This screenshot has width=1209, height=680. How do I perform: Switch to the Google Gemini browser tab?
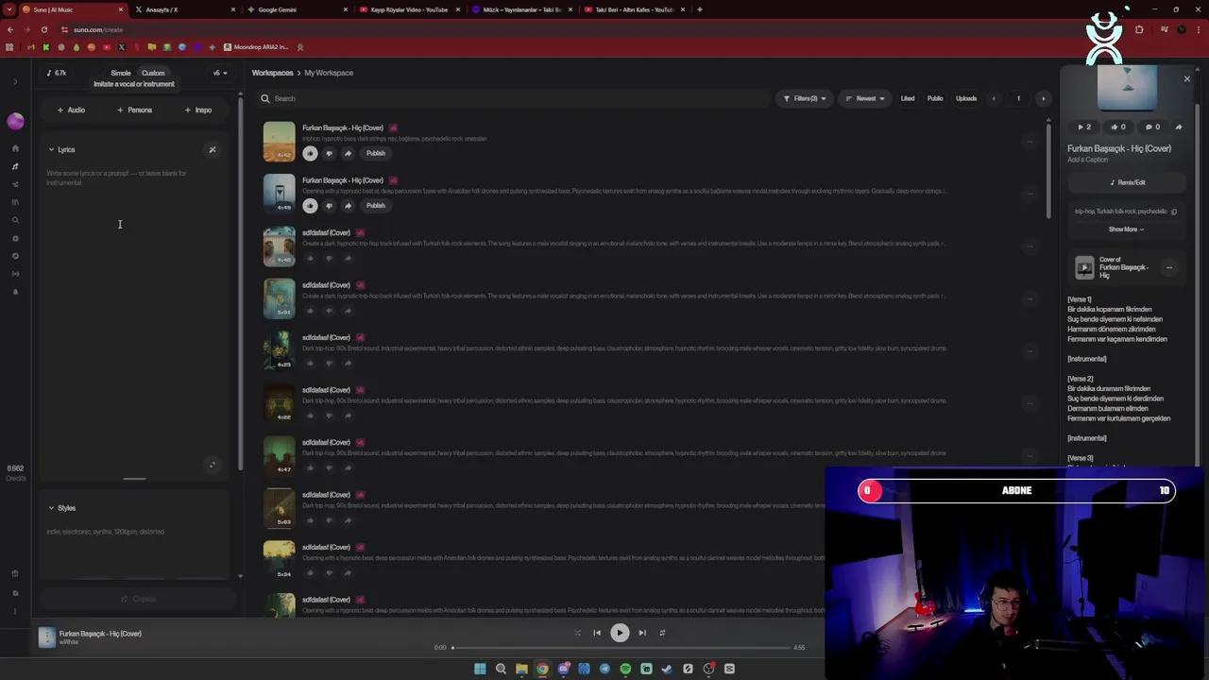coord(296,9)
